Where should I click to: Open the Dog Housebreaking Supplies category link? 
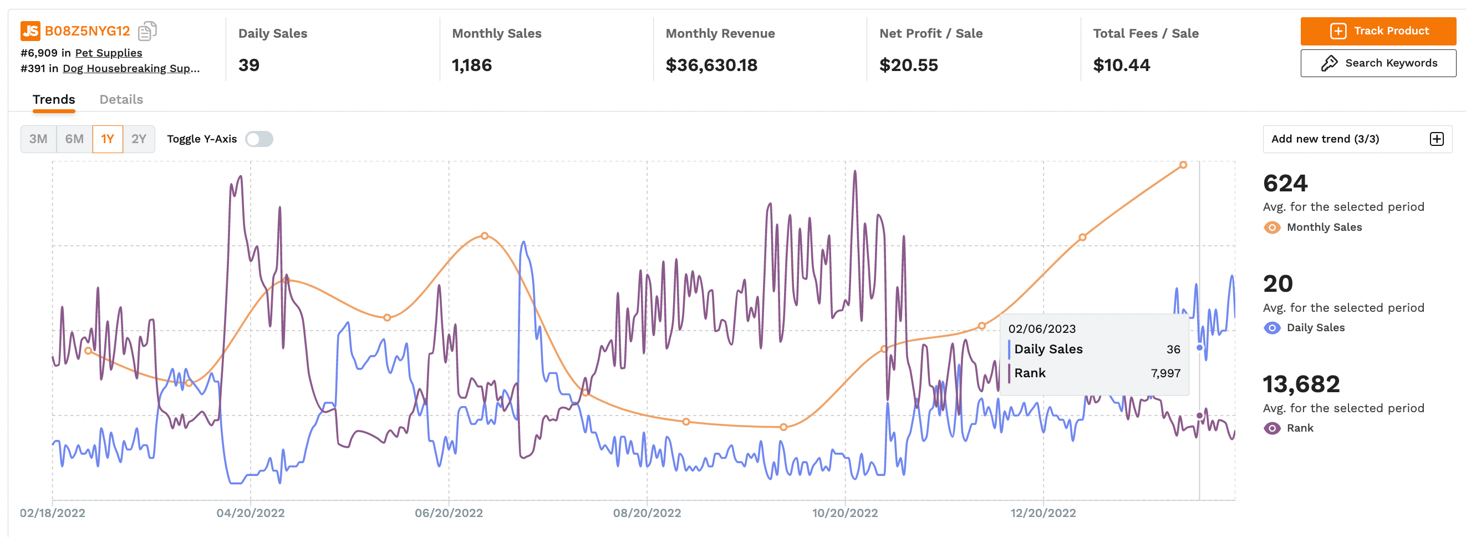click(x=131, y=68)
